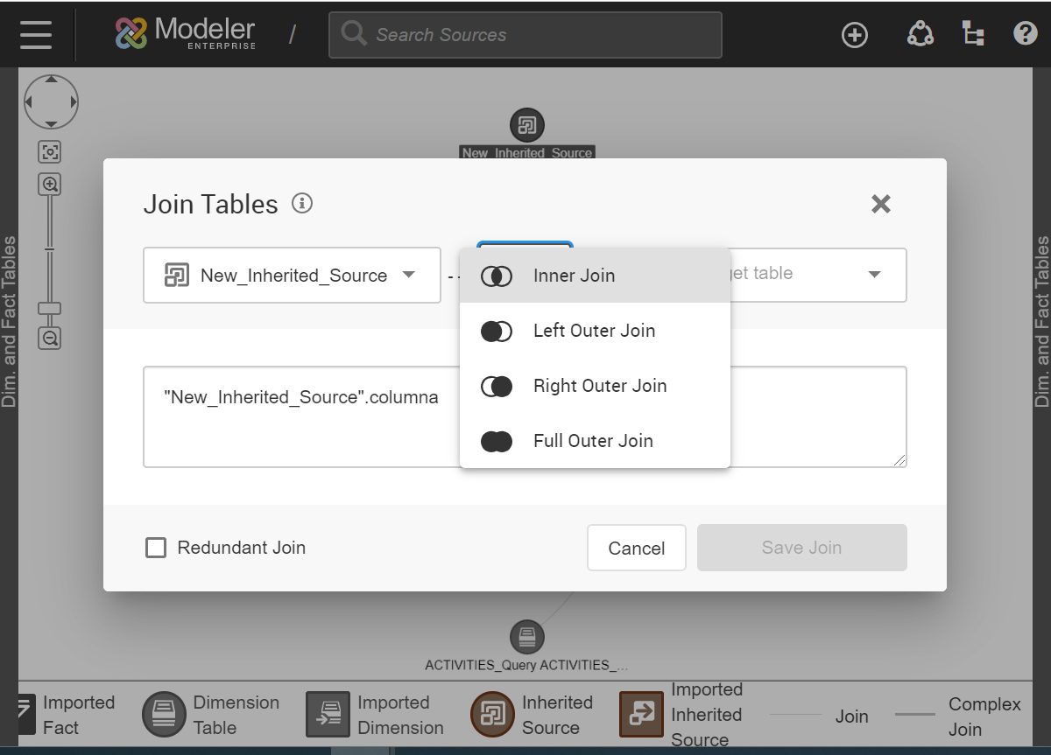Choose Left Outer Join
1051x755 pixels.
coord(595,331)
